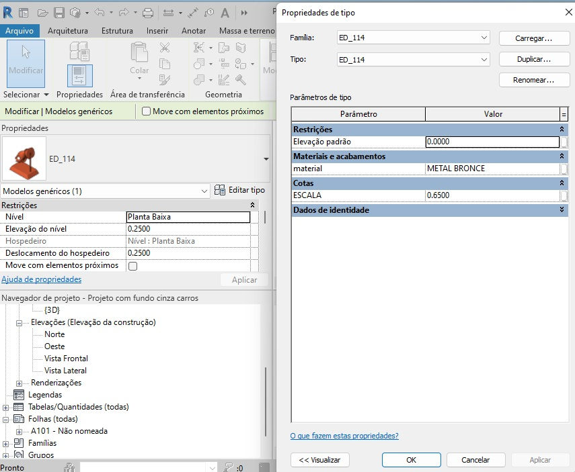Select the Join geometry tool

tap(199, 80)
